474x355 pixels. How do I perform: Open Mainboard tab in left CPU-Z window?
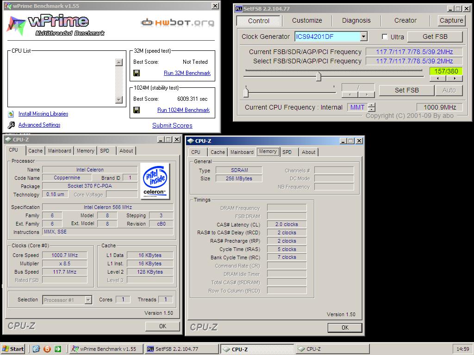coord(60,151)
